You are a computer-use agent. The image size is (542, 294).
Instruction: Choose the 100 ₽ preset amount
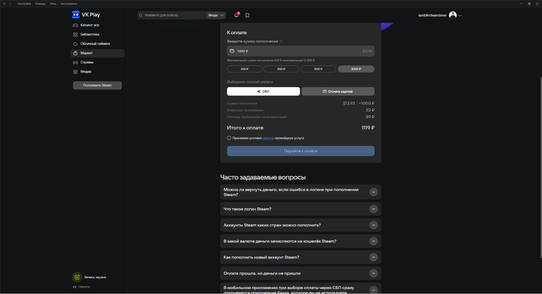(x=244, y=69)
